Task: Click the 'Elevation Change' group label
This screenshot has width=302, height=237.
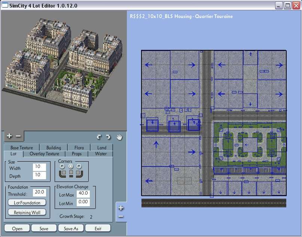Action: pos(73,187)
